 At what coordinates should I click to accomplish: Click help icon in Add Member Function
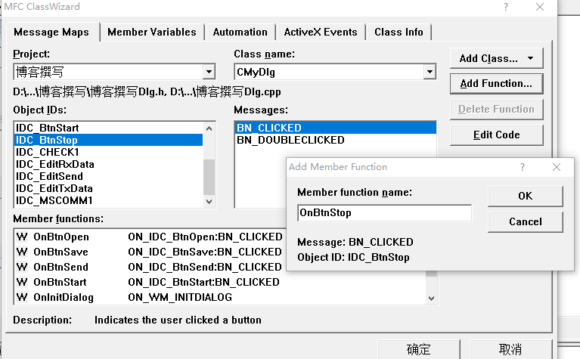tap(523, 167)
